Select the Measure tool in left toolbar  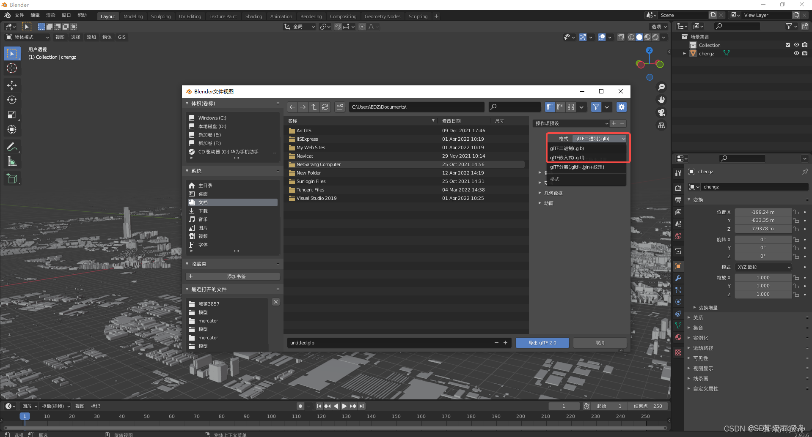coord(12,161)
